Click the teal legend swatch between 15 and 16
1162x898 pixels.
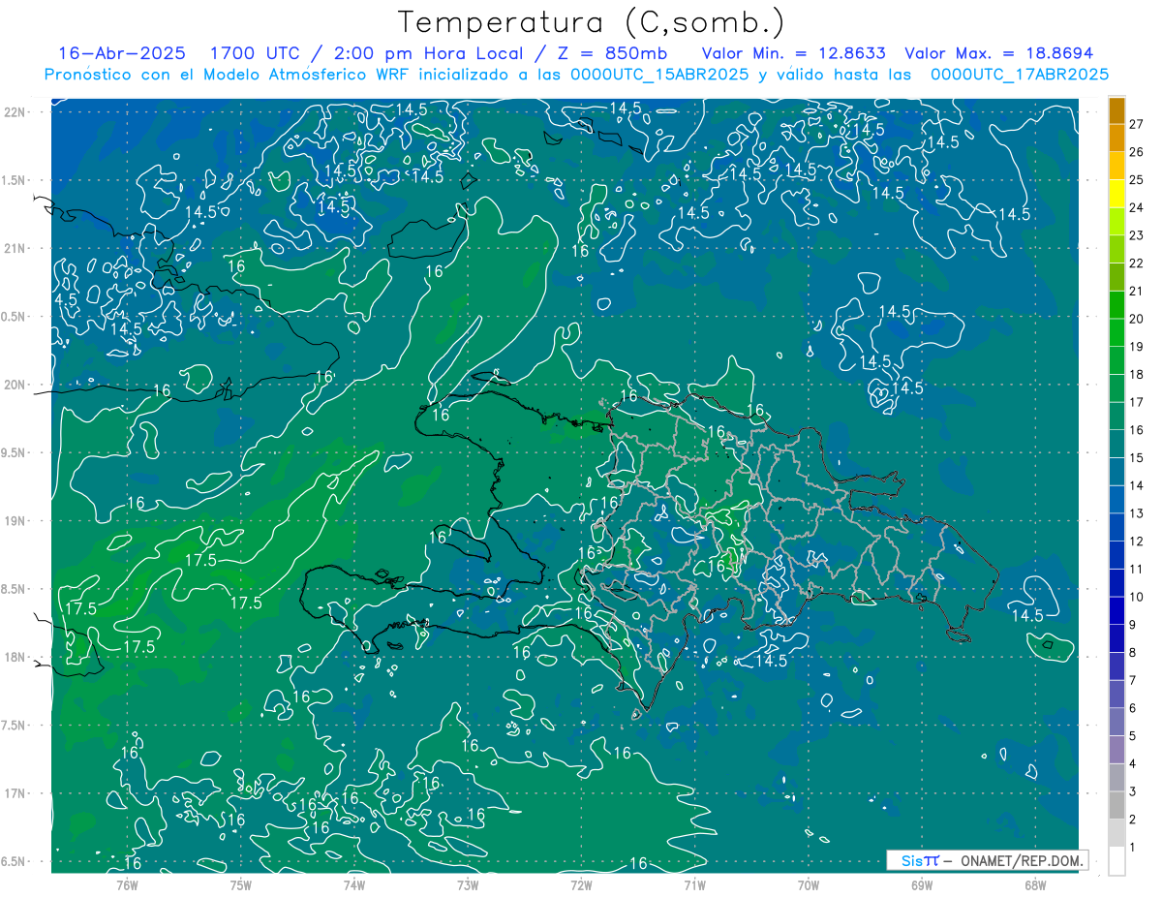1116,444
